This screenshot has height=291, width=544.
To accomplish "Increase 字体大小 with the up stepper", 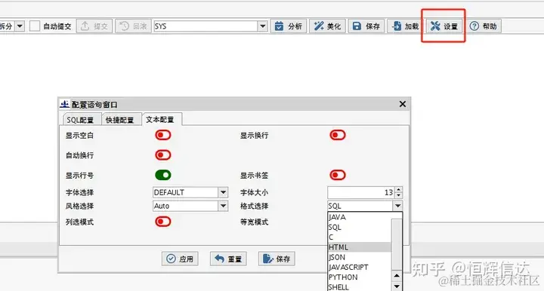I will [399, 190].
